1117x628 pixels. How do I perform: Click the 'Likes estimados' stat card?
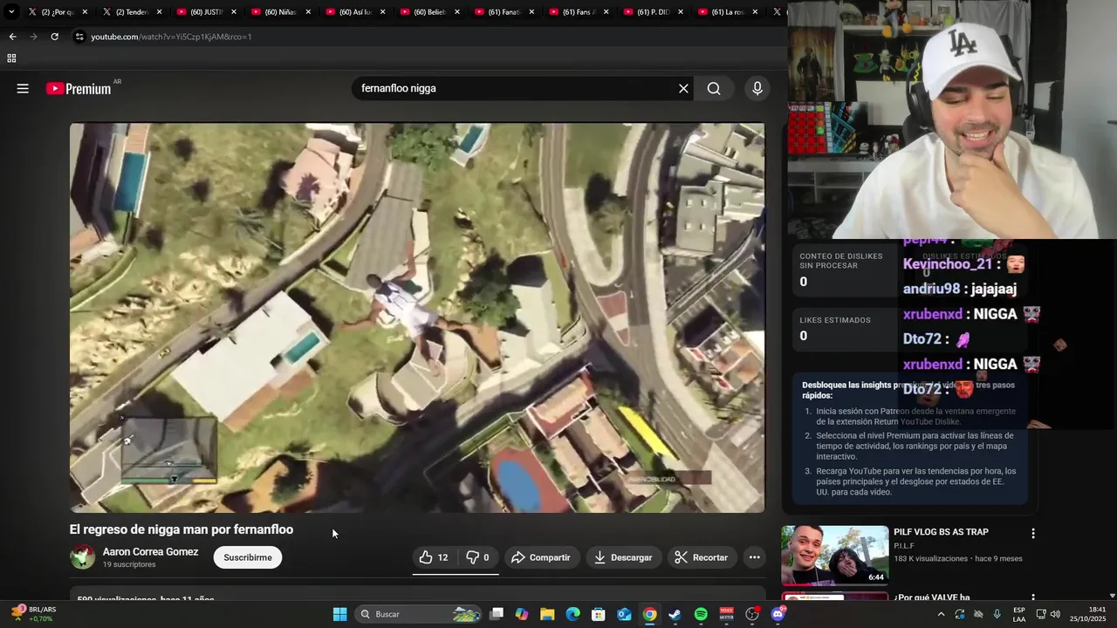point(844,328)
